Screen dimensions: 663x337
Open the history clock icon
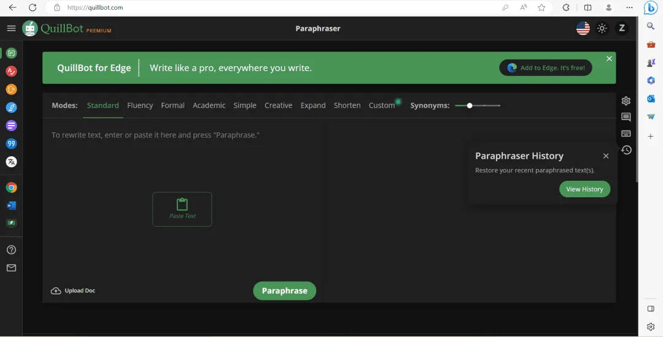pyautogui.click(x=626, y=150)
